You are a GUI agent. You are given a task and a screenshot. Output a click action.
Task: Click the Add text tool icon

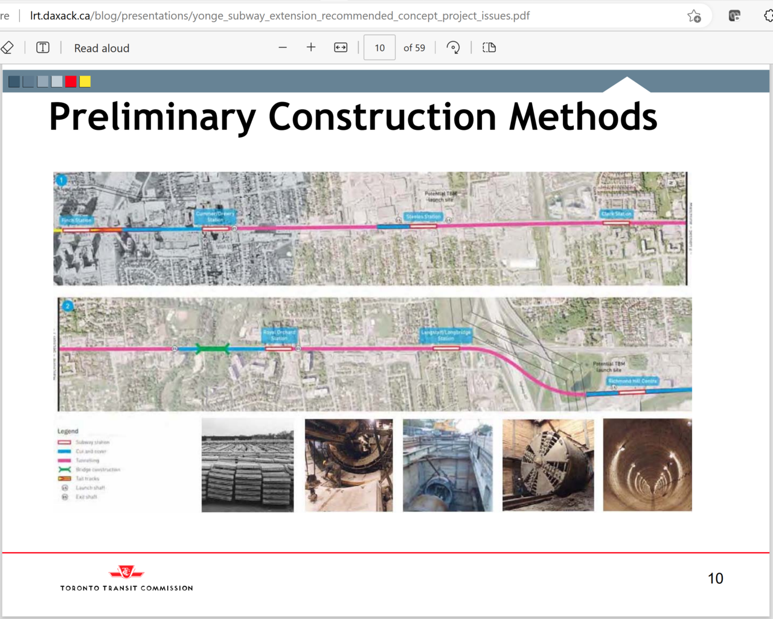pyautogui.click(x=43, y=48)
